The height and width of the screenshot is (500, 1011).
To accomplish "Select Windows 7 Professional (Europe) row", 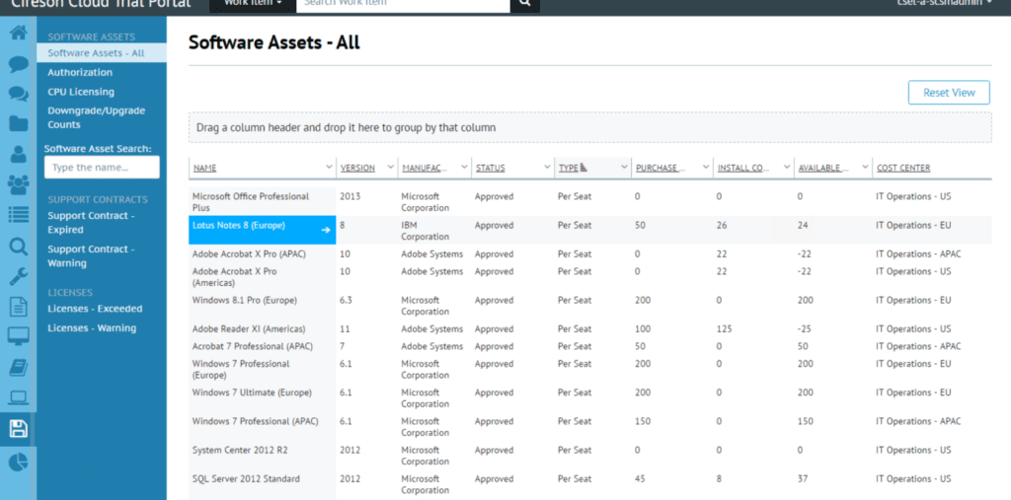I will click(590, 369).
